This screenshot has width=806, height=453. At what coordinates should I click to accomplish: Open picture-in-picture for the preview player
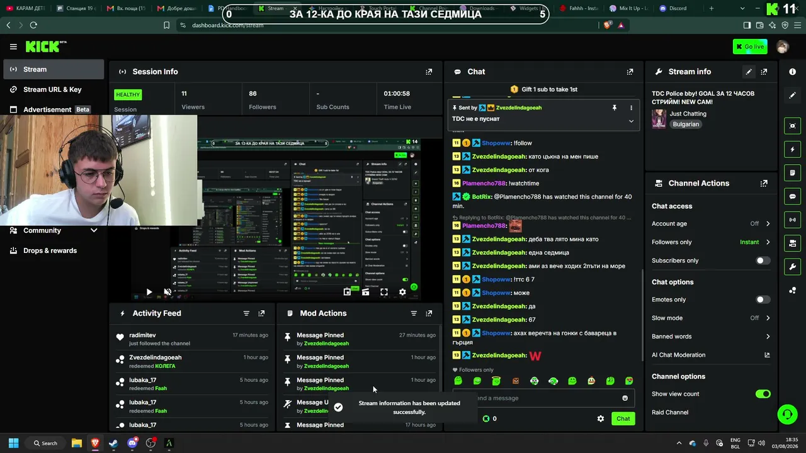(x=347, y=292)
